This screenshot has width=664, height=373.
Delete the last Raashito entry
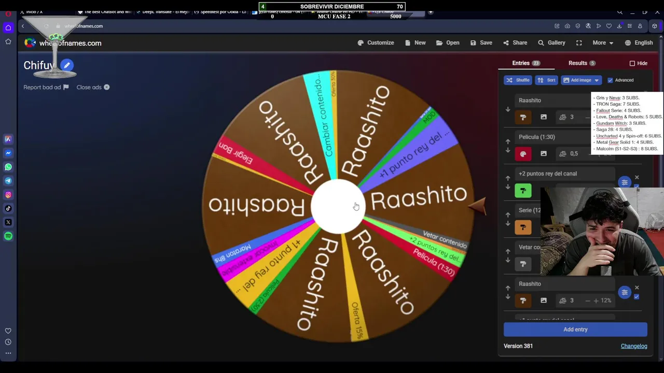click(637, 288)
